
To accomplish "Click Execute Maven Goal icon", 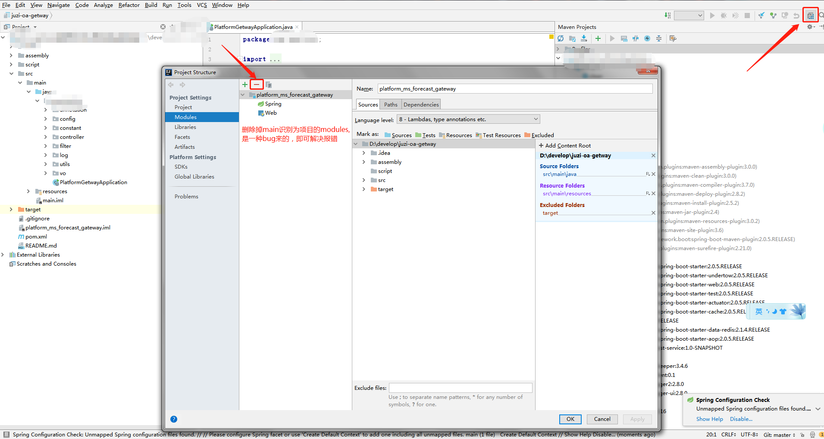I will pos(624,38).
